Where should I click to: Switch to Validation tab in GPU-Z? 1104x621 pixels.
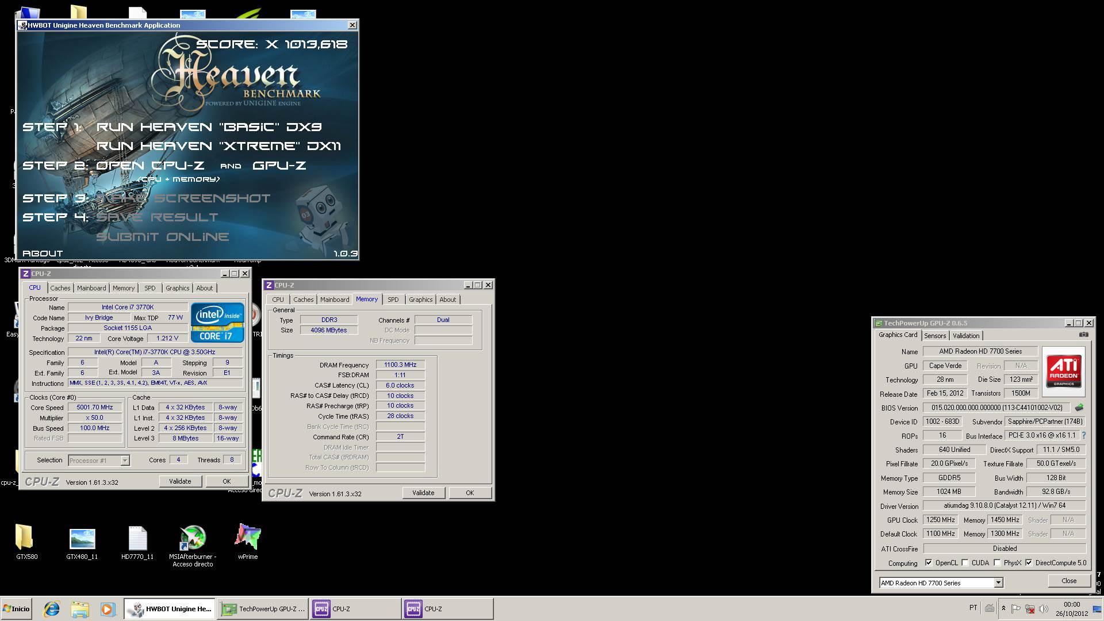pyautogui.click(x=966, y=336)
